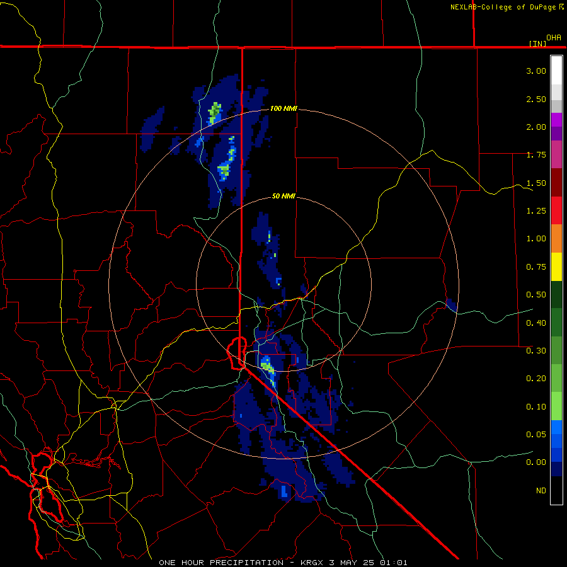This screenshot has height=567, width=567.
Task: Click the 0.00 legend value
Action: [x=536, y=462]
